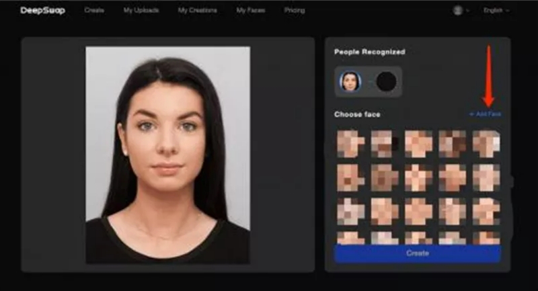Click the Add Face link
This screenshot has width=538, height=291.
pyautogui.click(x=485, y=114)
